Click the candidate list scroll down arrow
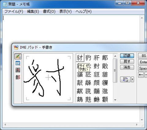The width and height of the screenshot is (147, 130). coord(115,100)
